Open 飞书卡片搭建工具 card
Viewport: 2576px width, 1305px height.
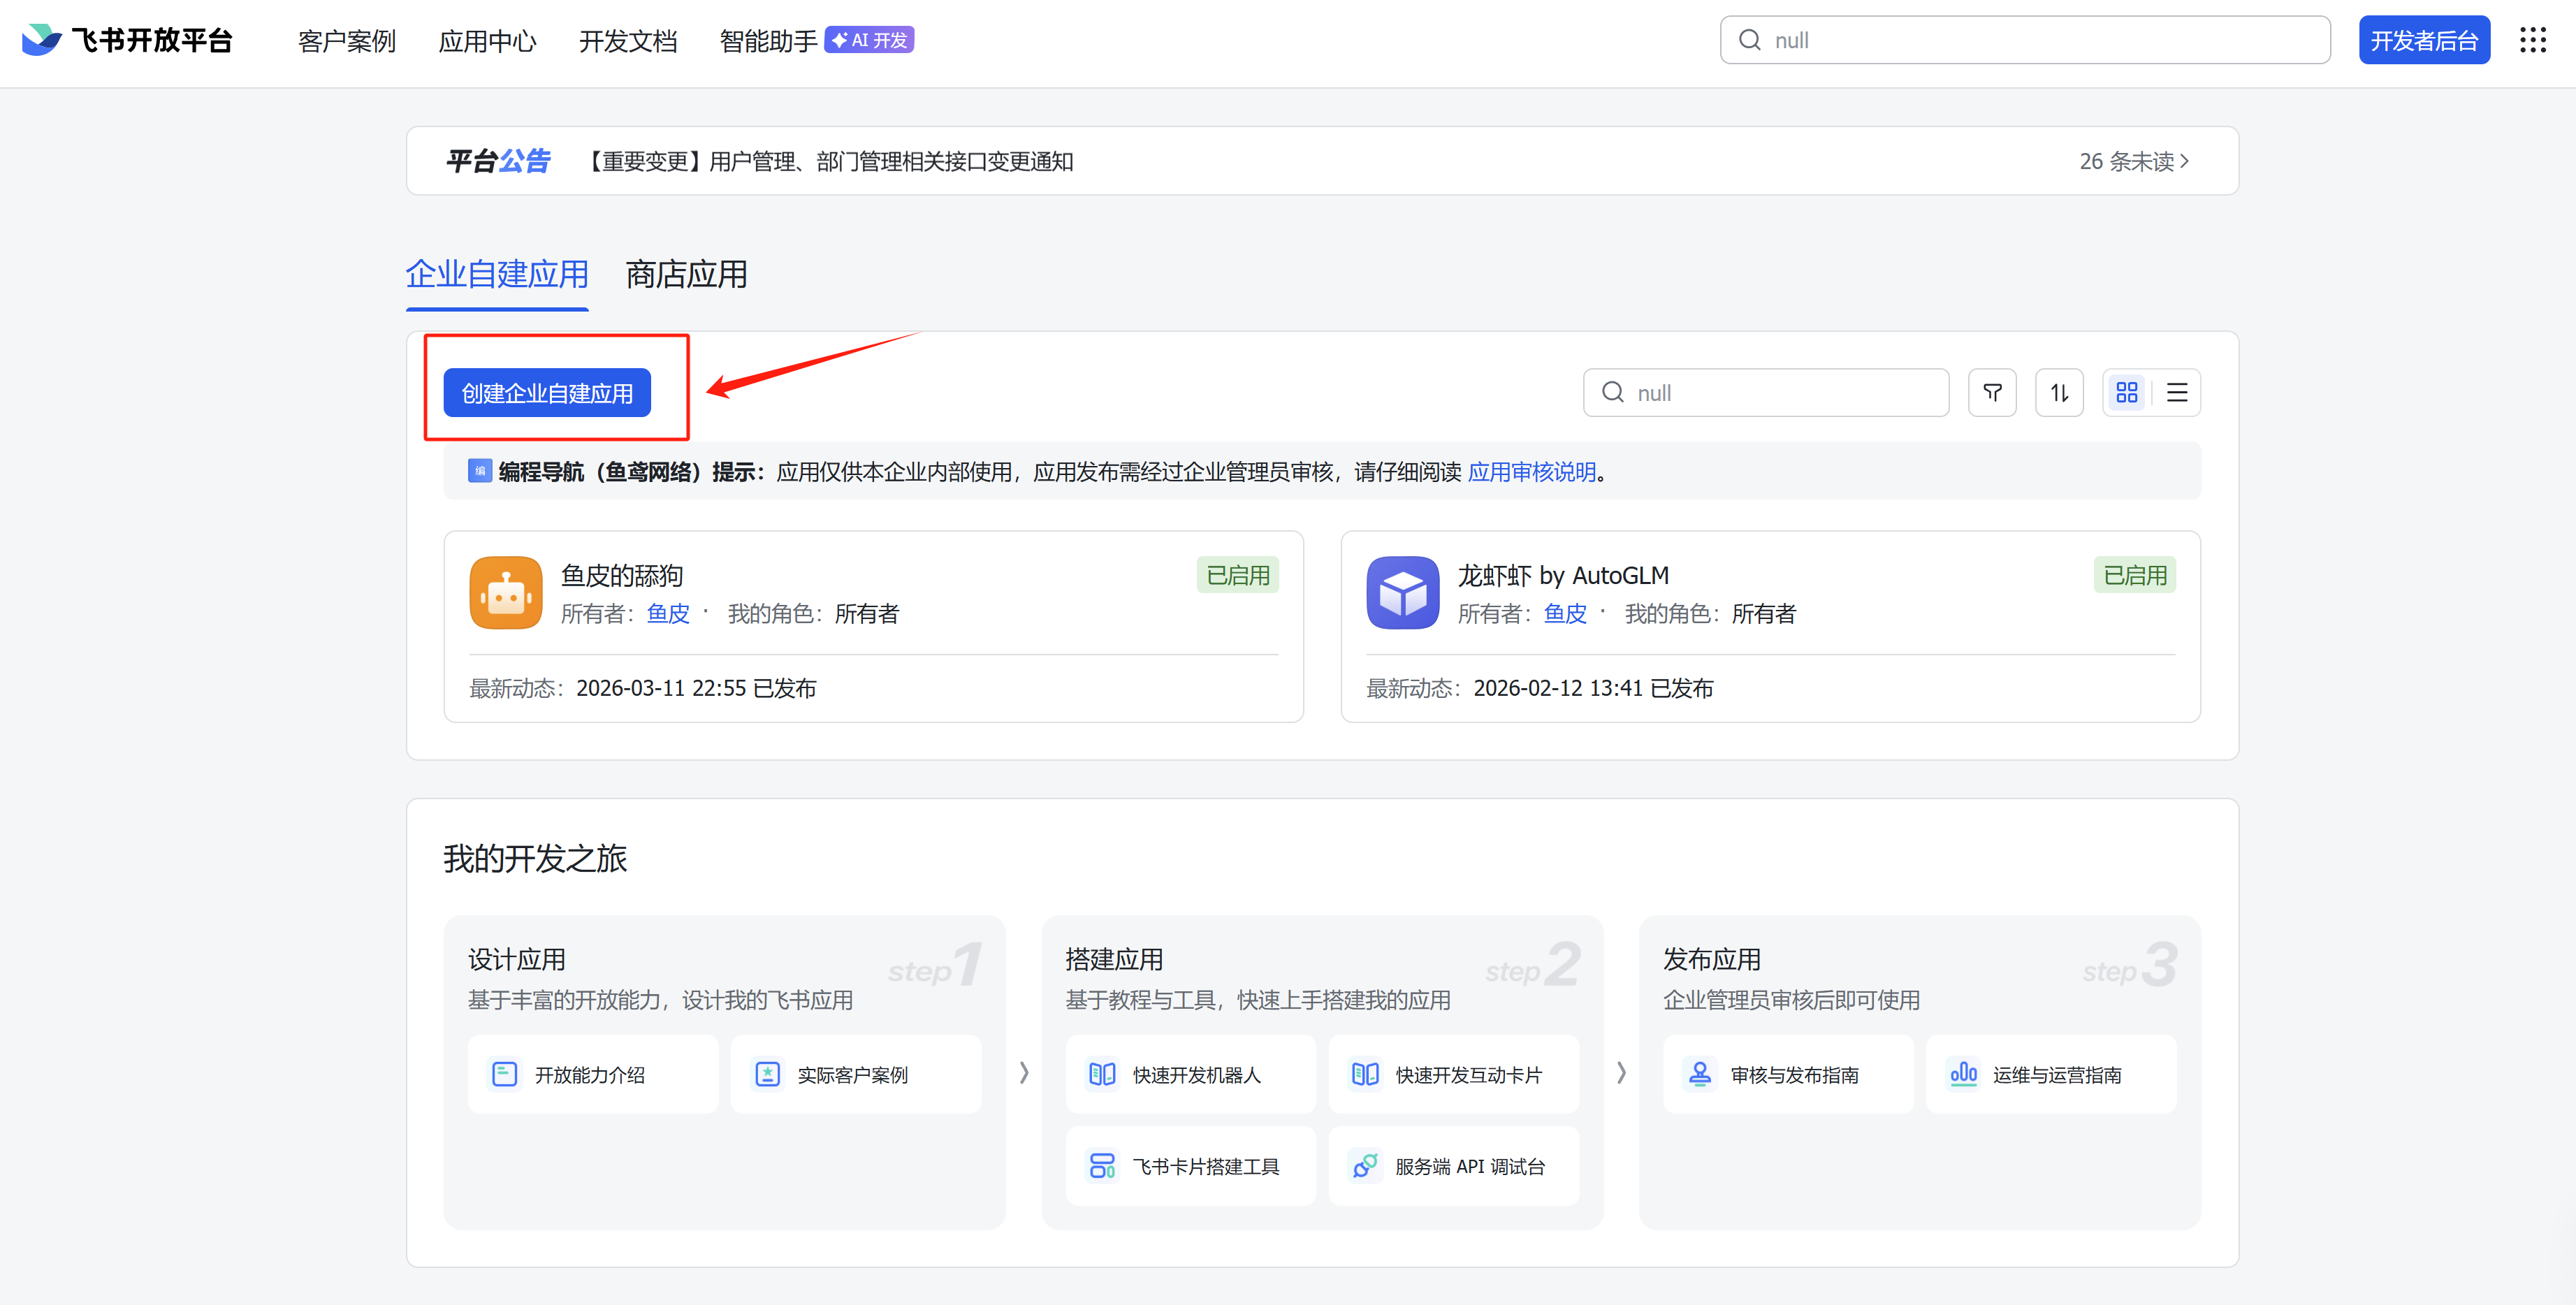(x=1190, y=1166)
